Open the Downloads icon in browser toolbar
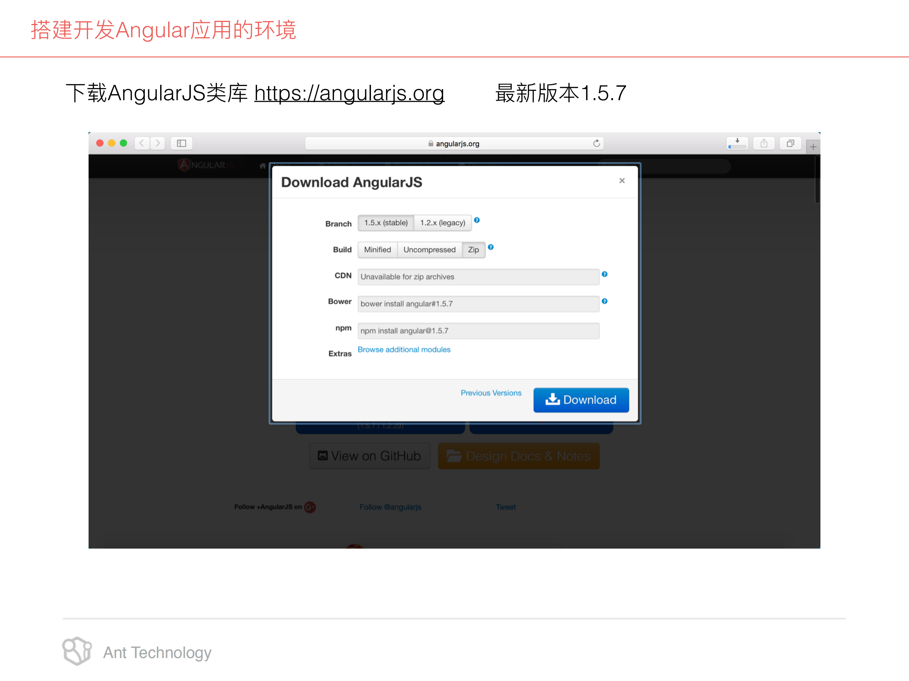This screenshot has height=681, width=909. (737, 143)
